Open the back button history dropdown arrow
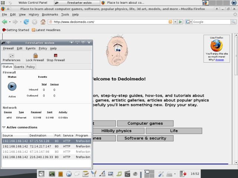Image resolution: width=238 pixels, height=178 pixels. point(10,22)
